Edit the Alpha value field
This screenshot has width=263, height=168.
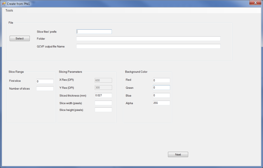[x=161, y=103]
